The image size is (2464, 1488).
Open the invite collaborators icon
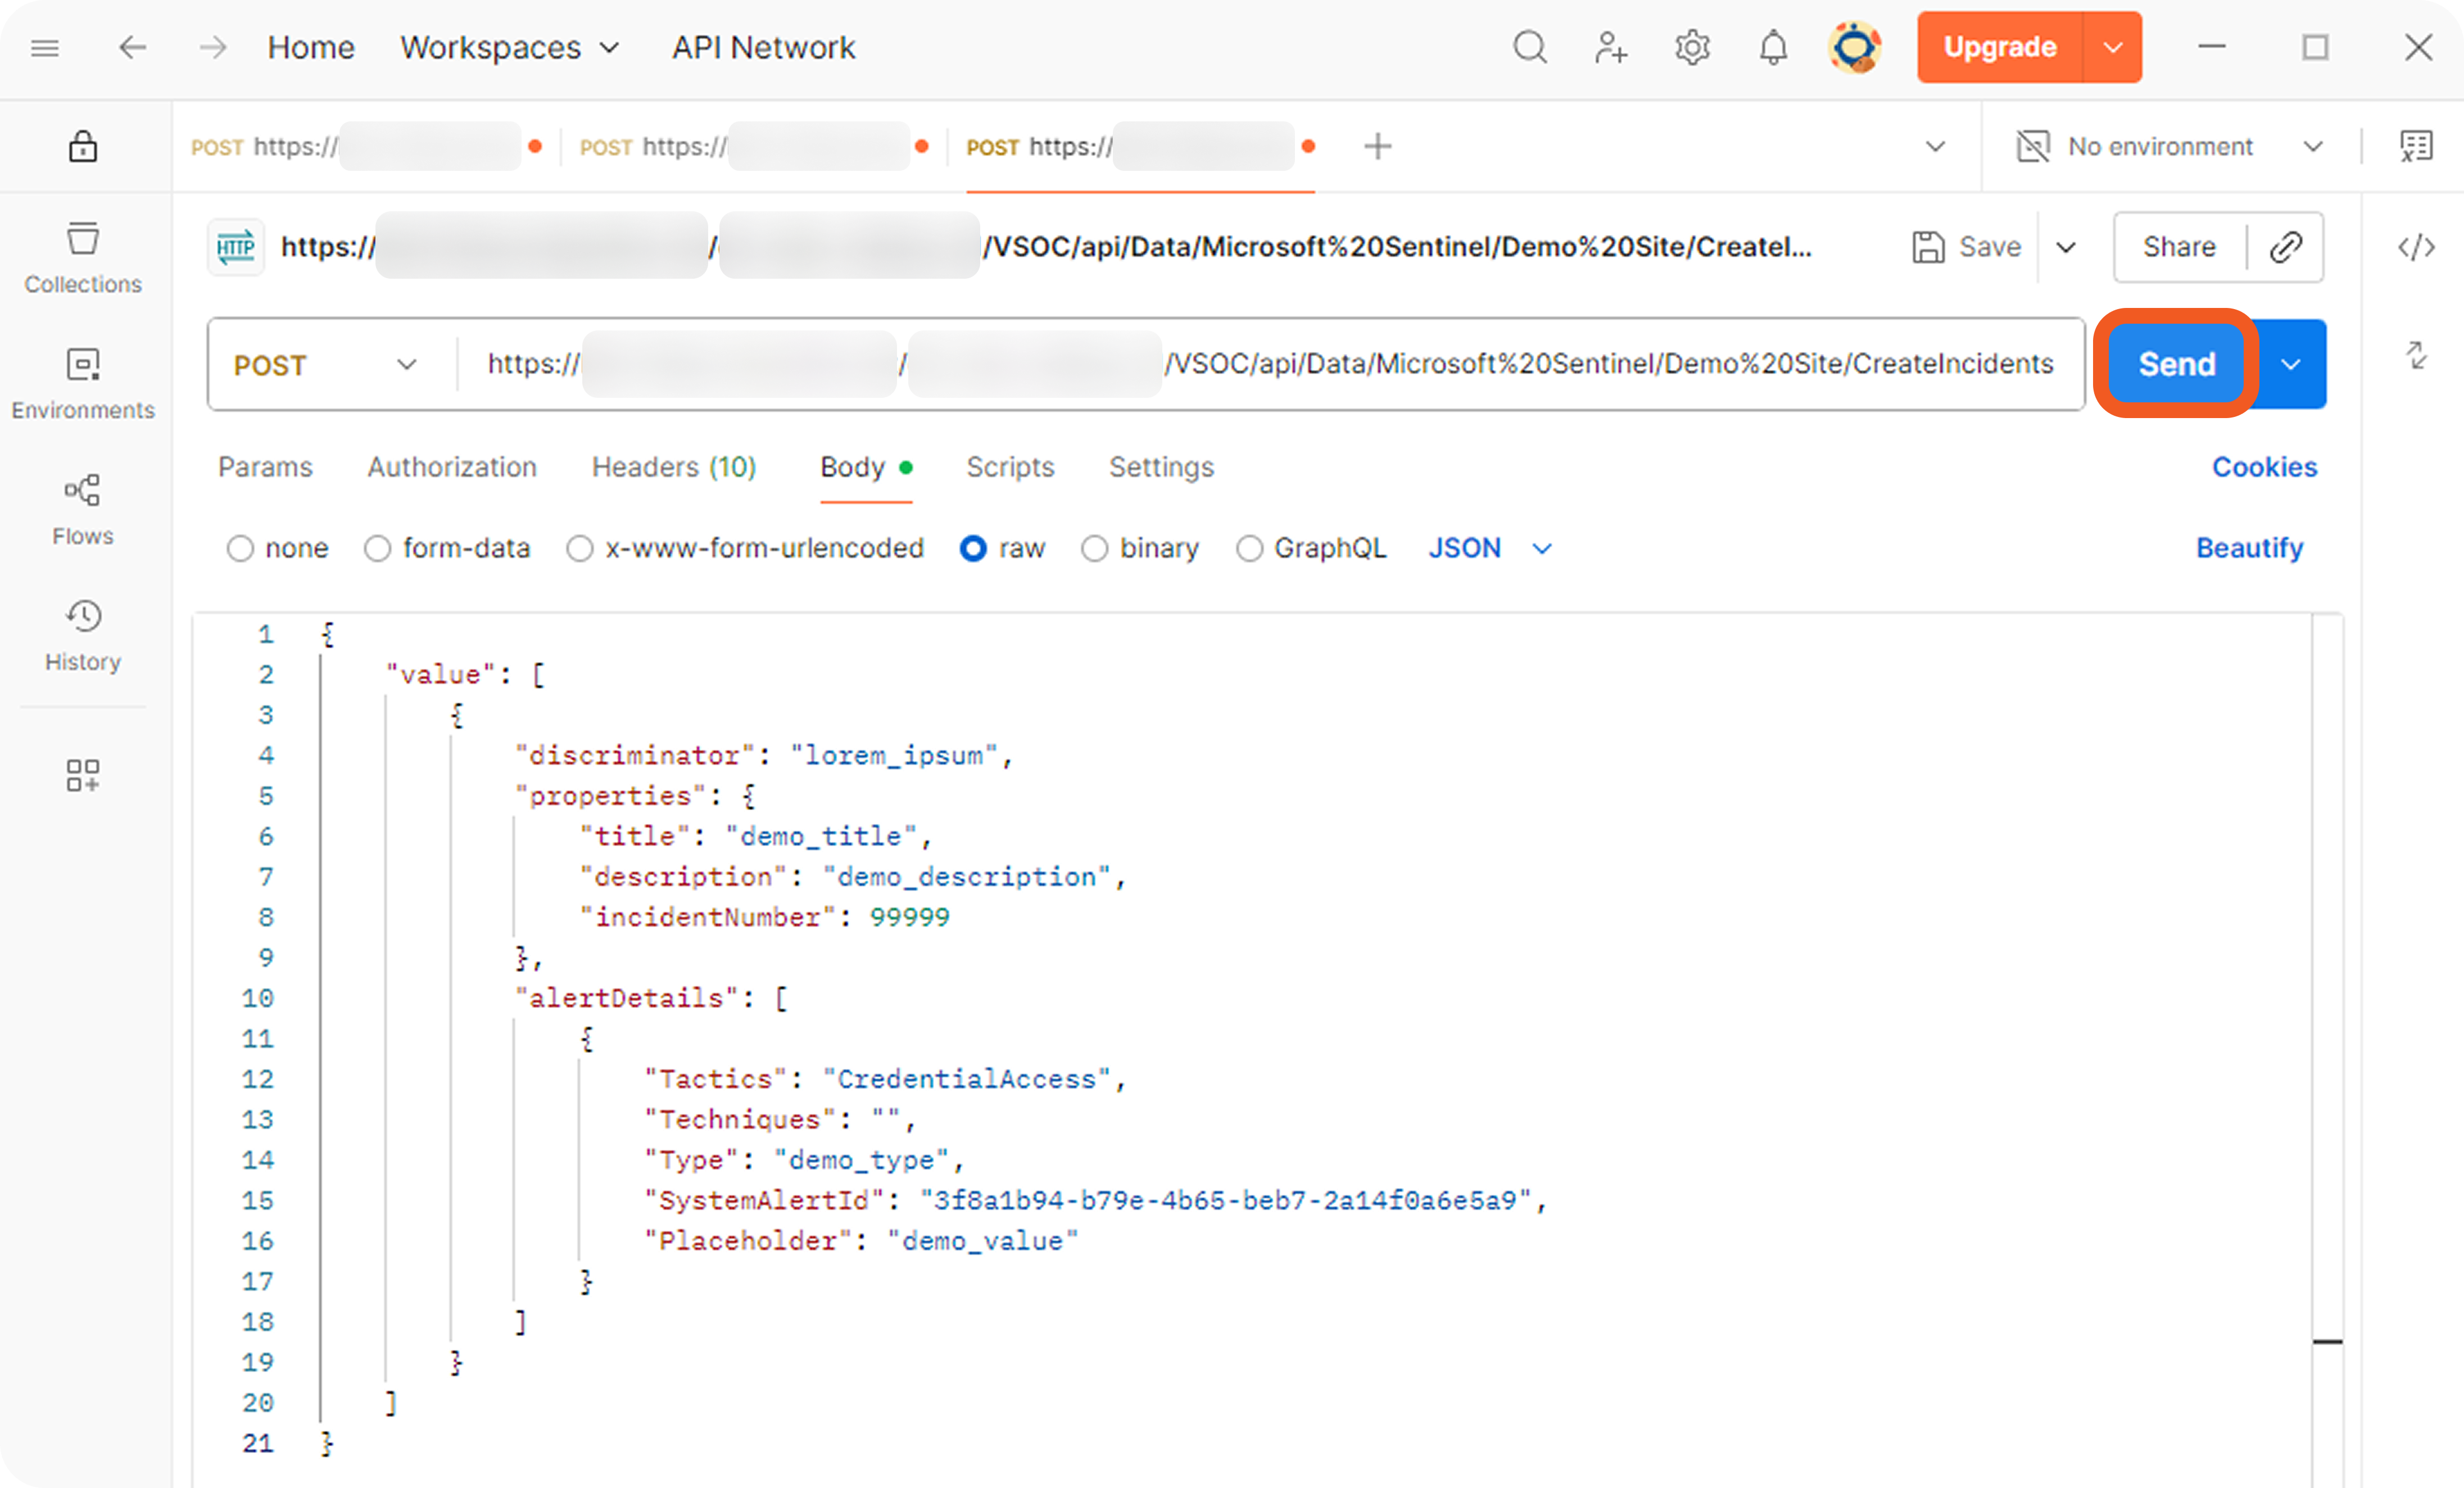point(1610,47)
